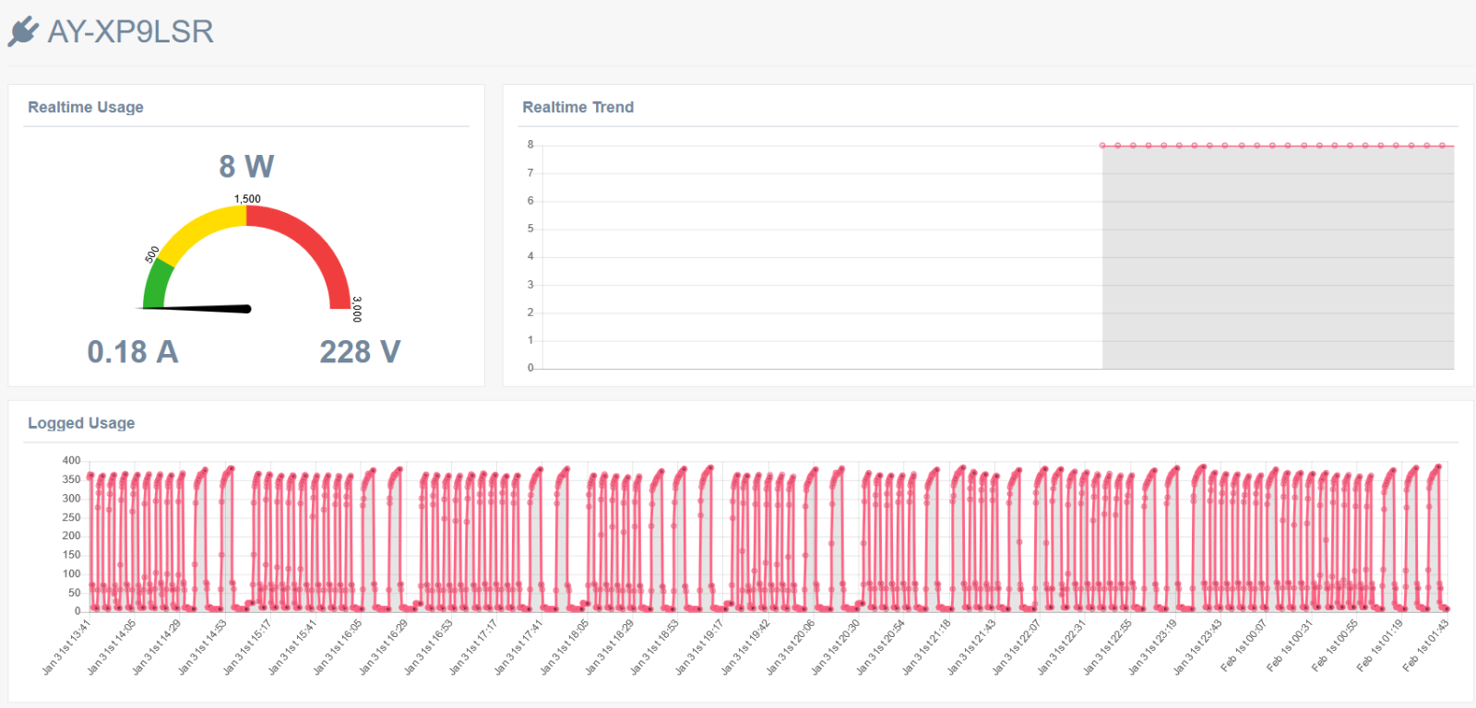Select the Logged Usage panel heading

(x=81, y=423)
